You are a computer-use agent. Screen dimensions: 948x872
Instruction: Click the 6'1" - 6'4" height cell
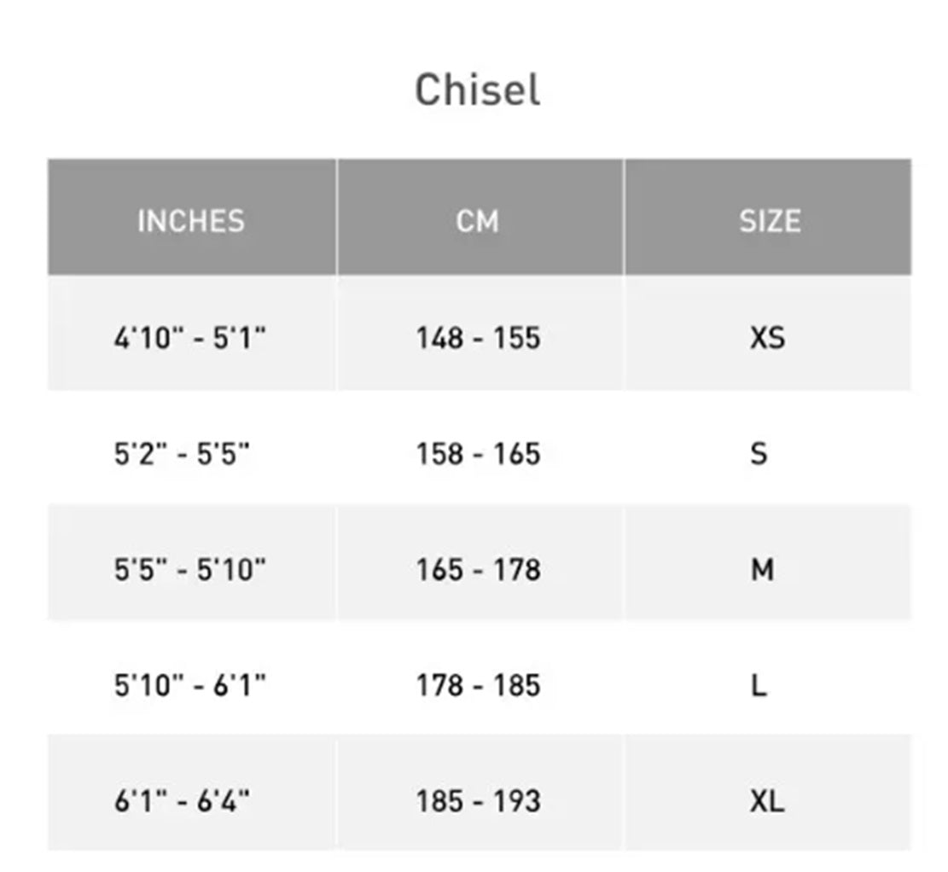coord(182,800)
